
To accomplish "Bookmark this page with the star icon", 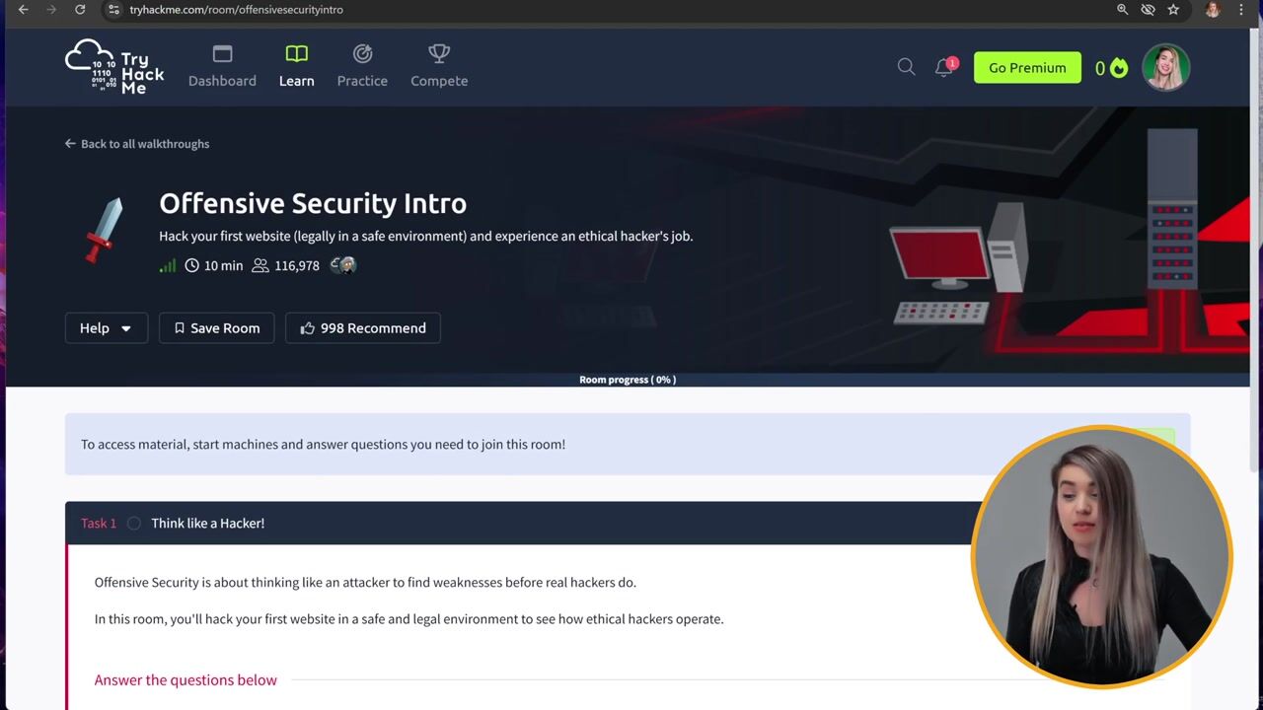I will click(x=1173, y=10).
